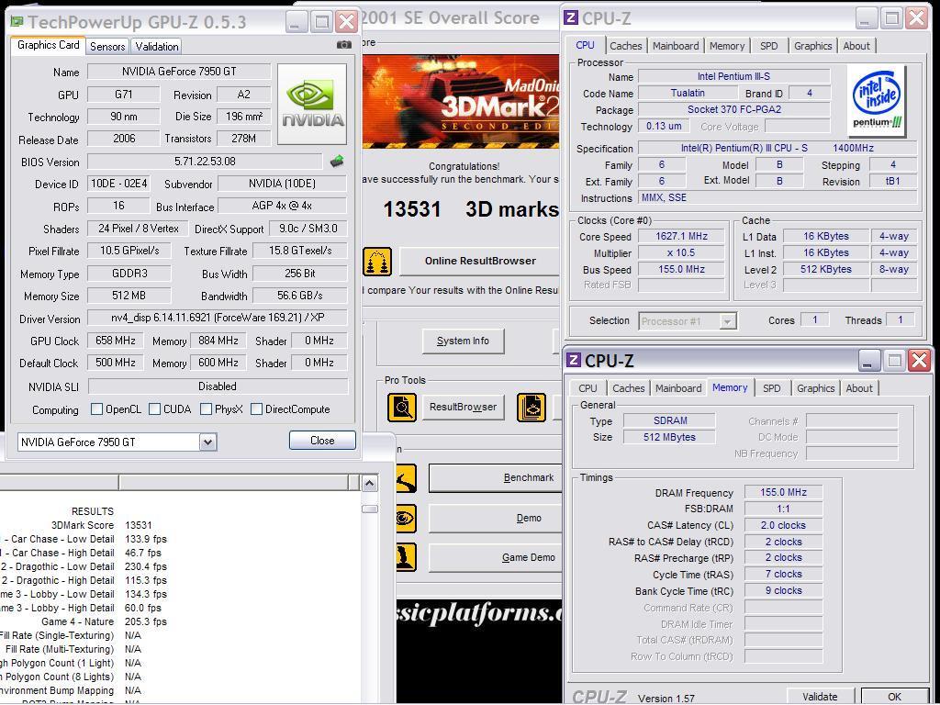Viewport: 940px width, 705px height.
Task: Click the GPU-Z title bar app icon
Action: click(x=17, y=22)
